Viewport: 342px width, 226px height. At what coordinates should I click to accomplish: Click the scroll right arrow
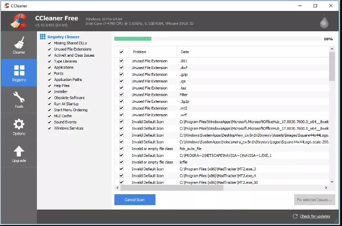pos(326,188)
